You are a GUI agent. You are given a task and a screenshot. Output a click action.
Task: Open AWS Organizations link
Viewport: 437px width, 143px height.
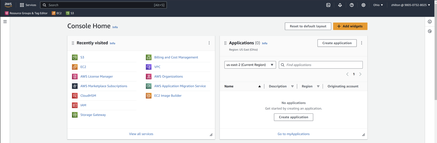click(x=169, y=77)
